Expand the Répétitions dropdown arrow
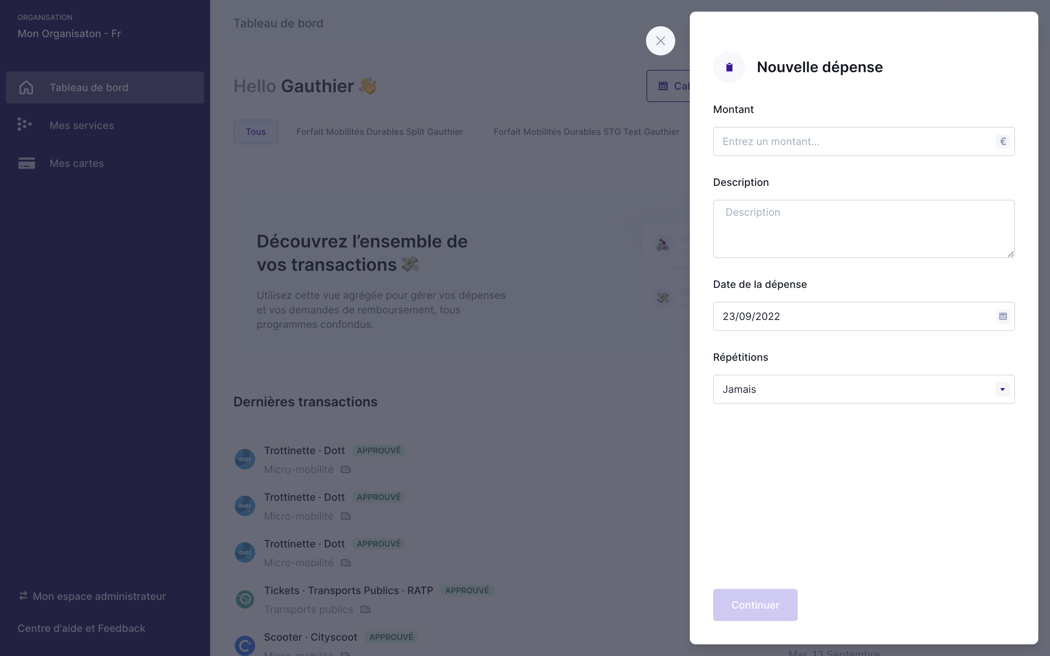 click(x=1002, y=389)
